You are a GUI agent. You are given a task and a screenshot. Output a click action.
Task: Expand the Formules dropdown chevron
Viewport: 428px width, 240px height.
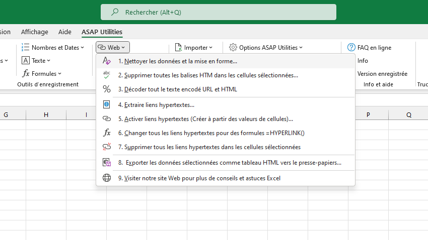pos(60,74)
